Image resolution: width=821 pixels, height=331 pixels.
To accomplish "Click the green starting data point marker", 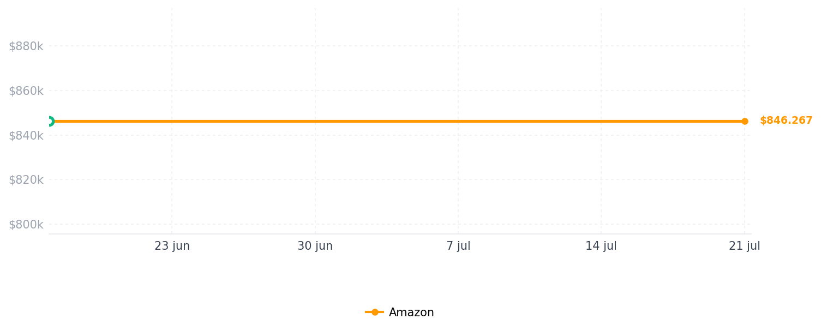I will click(49, 121).
